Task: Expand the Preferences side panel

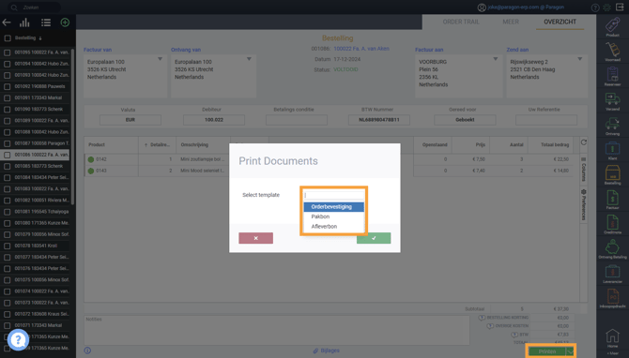Action: click(584, 205)
